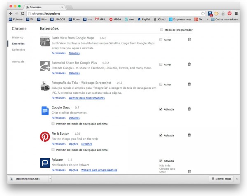This screenshot has width=247, height=196.
Task: Click the Pinterest logo of Pin It Button
Action: coord(45,137)
